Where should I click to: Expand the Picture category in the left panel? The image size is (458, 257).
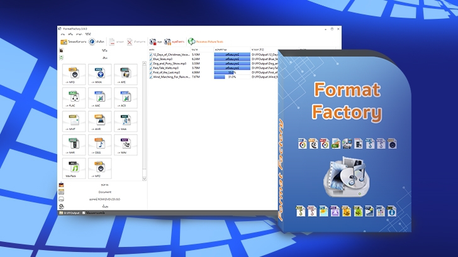102,185
